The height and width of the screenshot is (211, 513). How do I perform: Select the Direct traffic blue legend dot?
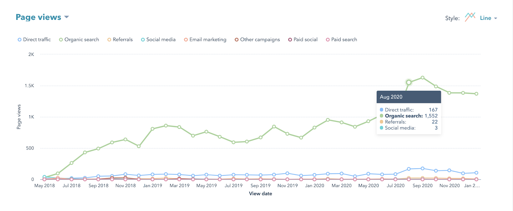coord(19,39)
